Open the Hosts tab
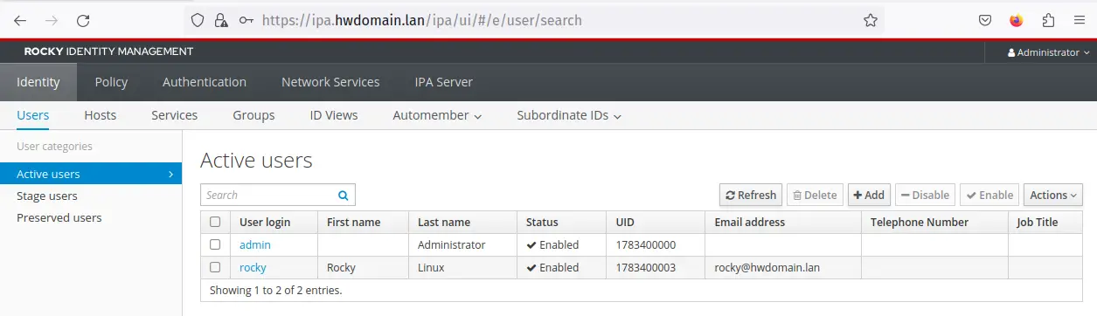 (101, 115)
